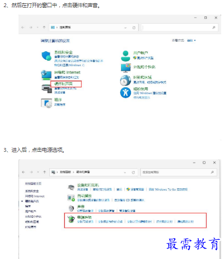224x259 pixels.
Task: Click the Programs disc icon in upper window
Action: pos(47,103)
